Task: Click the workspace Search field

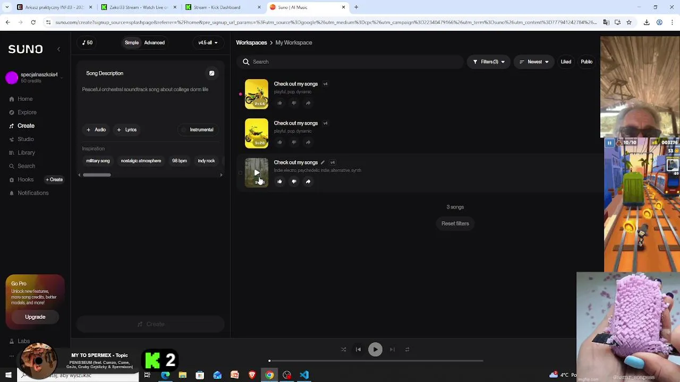Action: [x=351, y=62]
